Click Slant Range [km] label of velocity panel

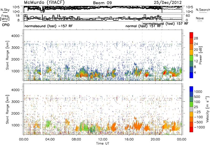pos(7,109)
